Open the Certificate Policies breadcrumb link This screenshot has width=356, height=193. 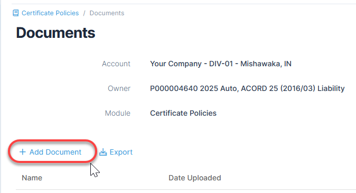coord(50,13)
